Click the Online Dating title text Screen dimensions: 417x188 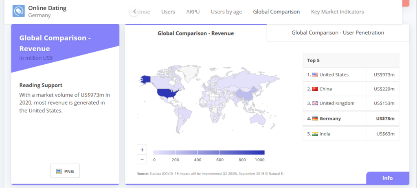pos(47,8)
